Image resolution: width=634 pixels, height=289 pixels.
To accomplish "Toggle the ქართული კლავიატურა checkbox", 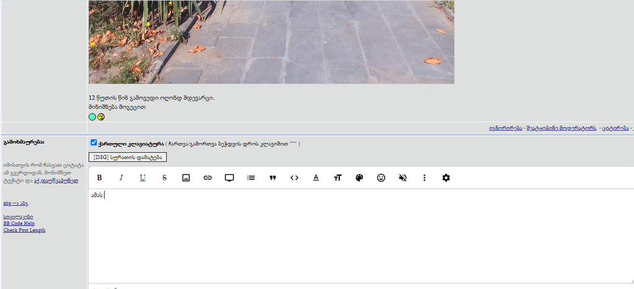I will [x=94, y=142].
